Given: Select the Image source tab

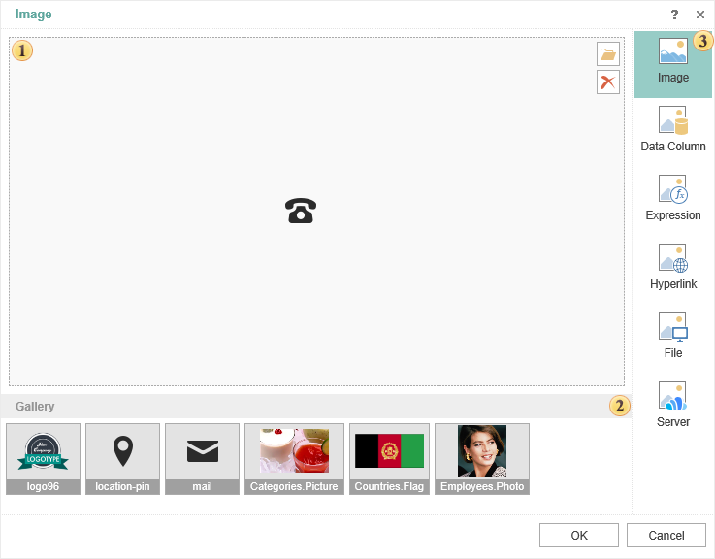Looking at the screenshot, I should 672,63.
